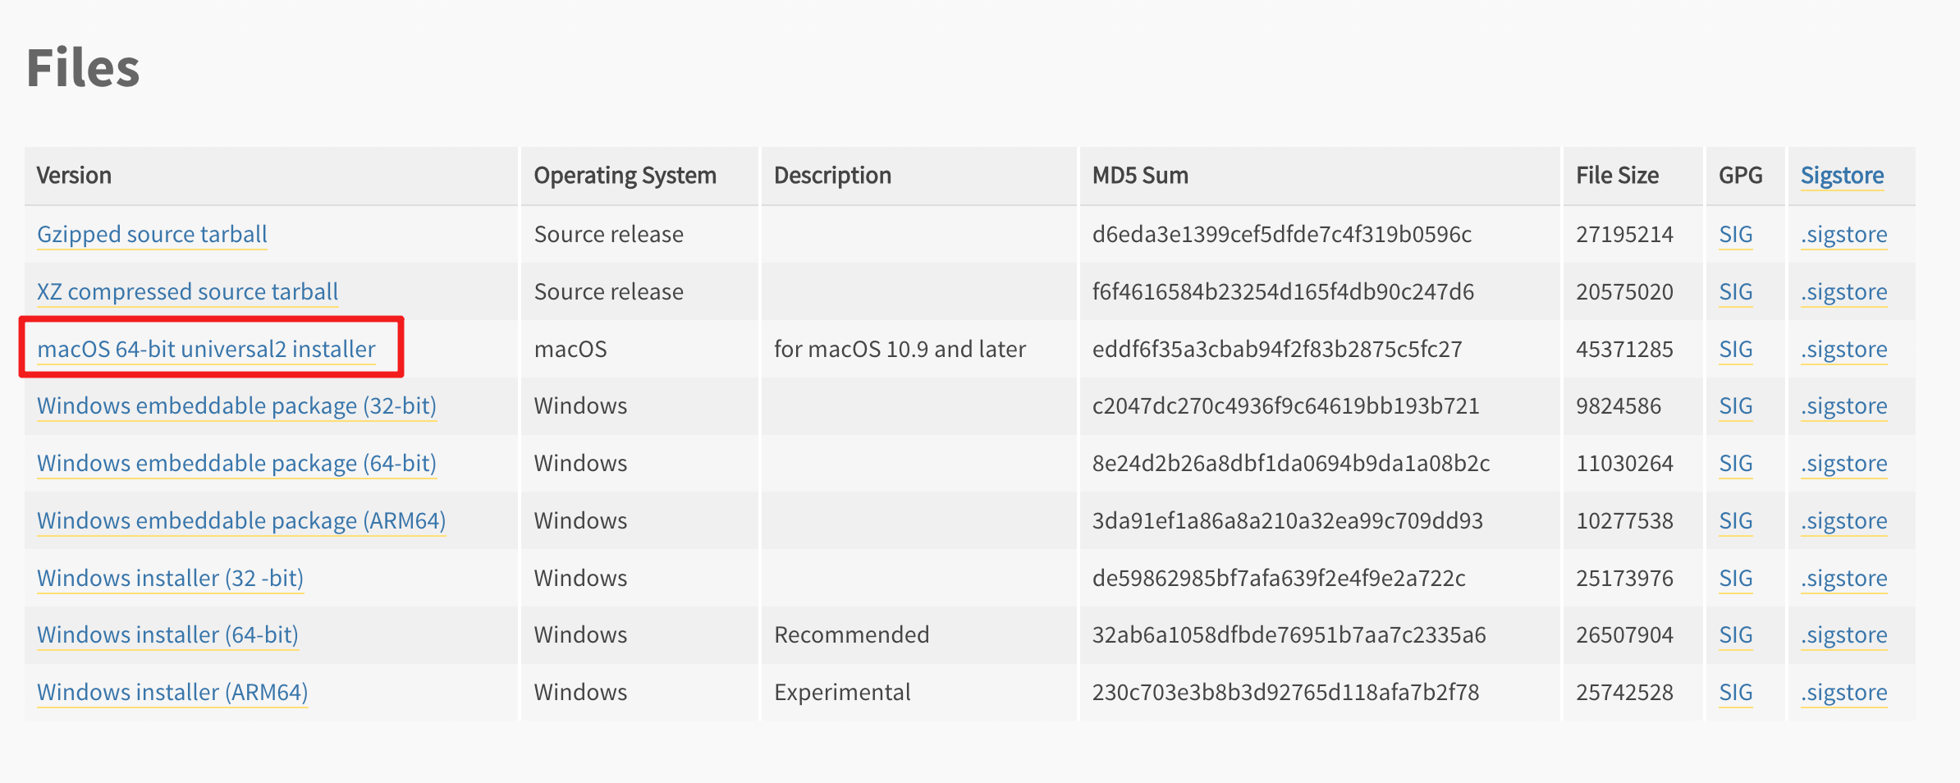Open the Gzipped source tarball link

152,235
